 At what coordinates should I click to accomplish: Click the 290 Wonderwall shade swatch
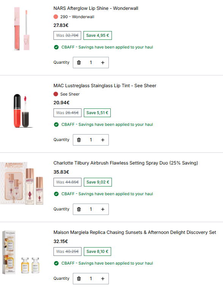tap(56, 17)
